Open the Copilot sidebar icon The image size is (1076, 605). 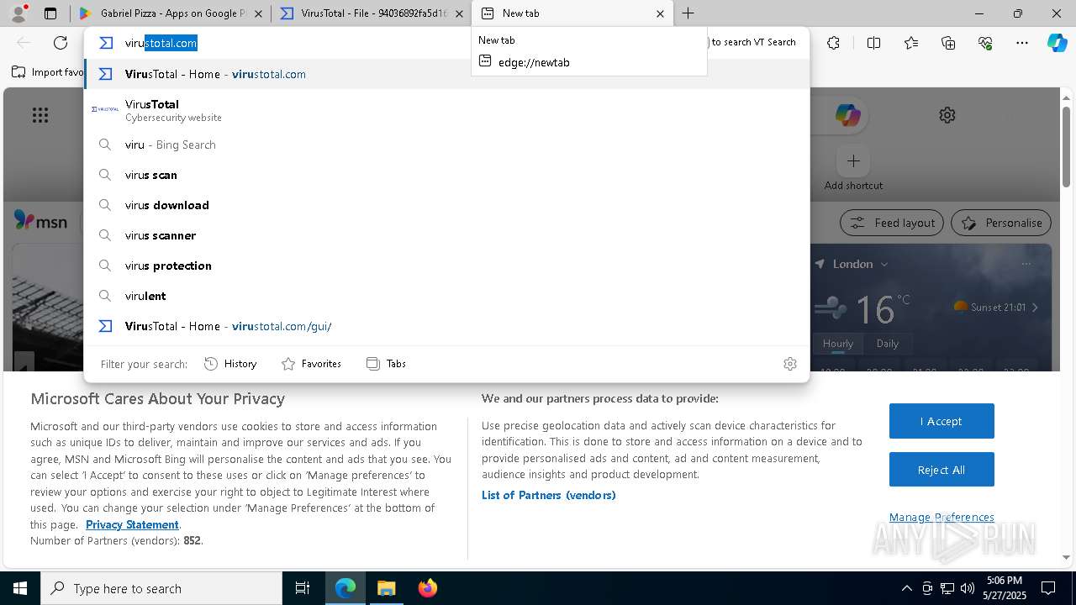click(1057, 43)
